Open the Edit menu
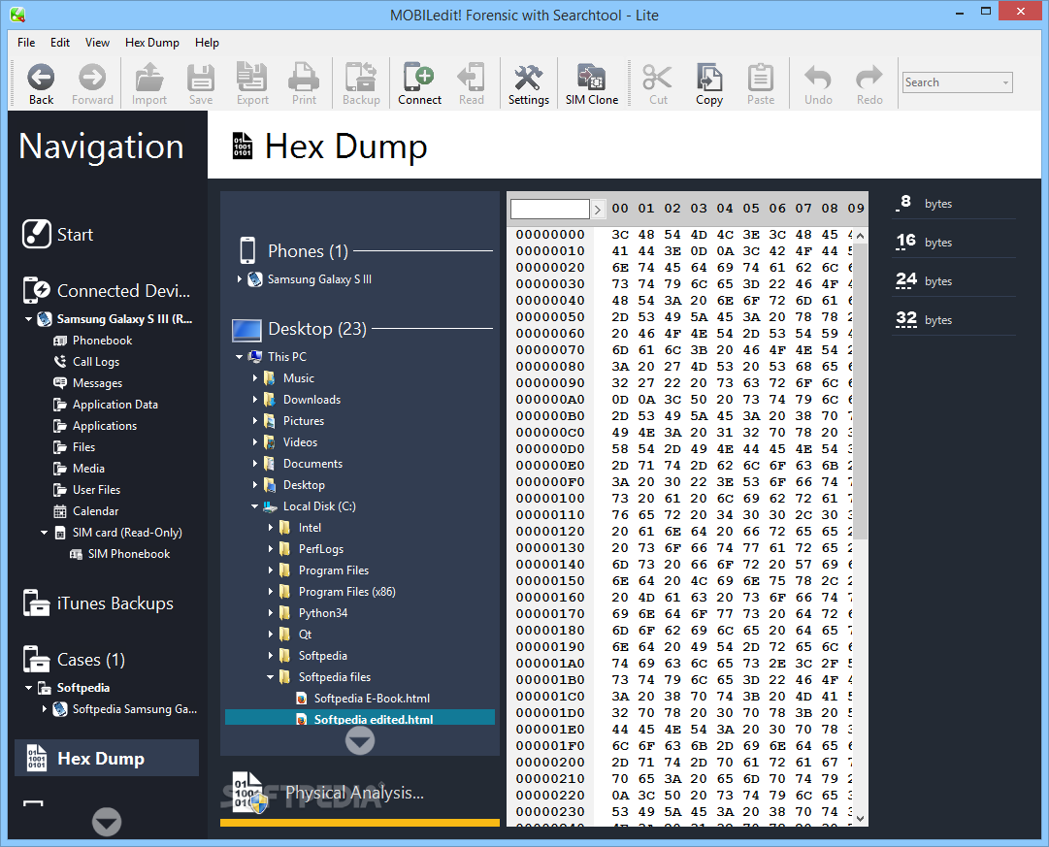 pyautogui.click(x=59, y=42)
